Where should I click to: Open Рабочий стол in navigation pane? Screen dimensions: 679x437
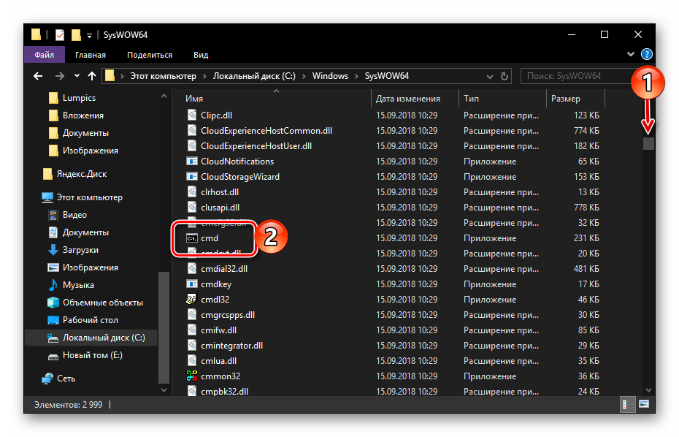coord(83,320)
